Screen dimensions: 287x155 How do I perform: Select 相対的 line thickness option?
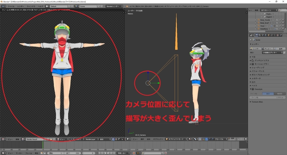[x=280, y=94]
